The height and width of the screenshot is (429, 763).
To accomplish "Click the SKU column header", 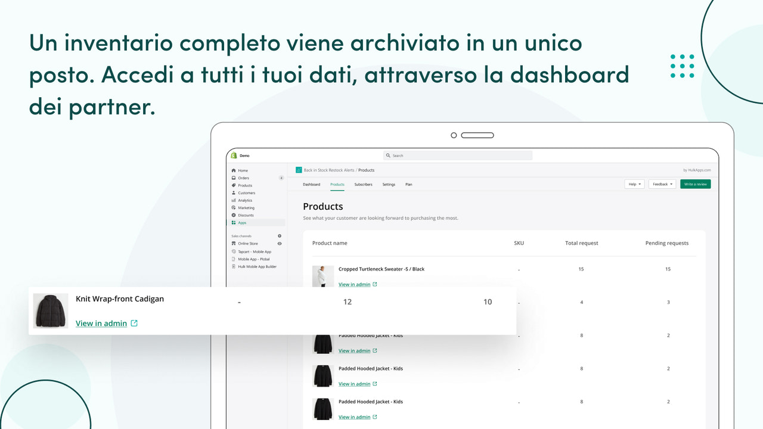I will pos(519,243).
